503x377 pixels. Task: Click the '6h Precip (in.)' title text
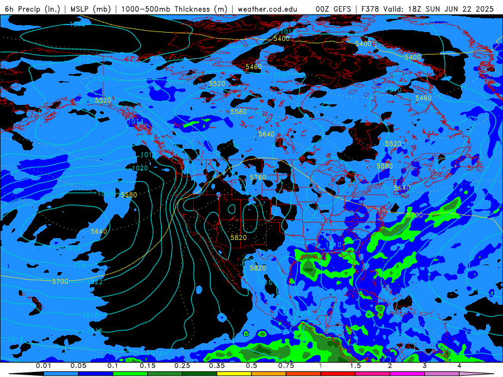(33, 9)
